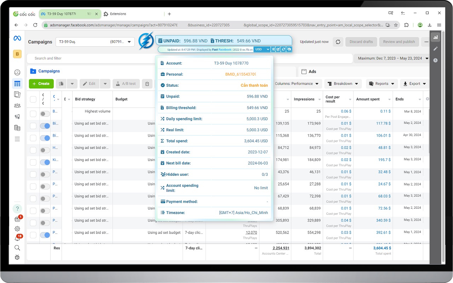Click the bug report icon
The height and width of the screenshot is (283, 453).
[17, 258]
